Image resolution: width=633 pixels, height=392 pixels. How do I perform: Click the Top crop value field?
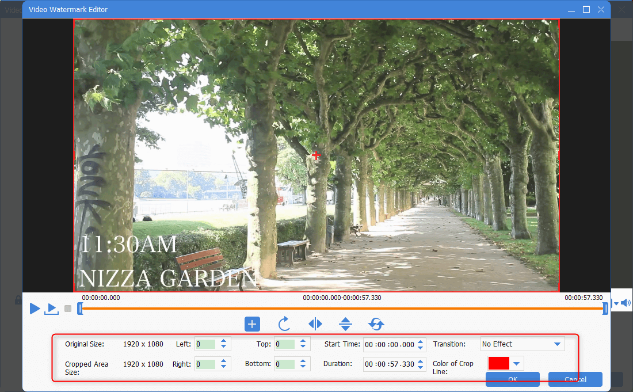285,344
